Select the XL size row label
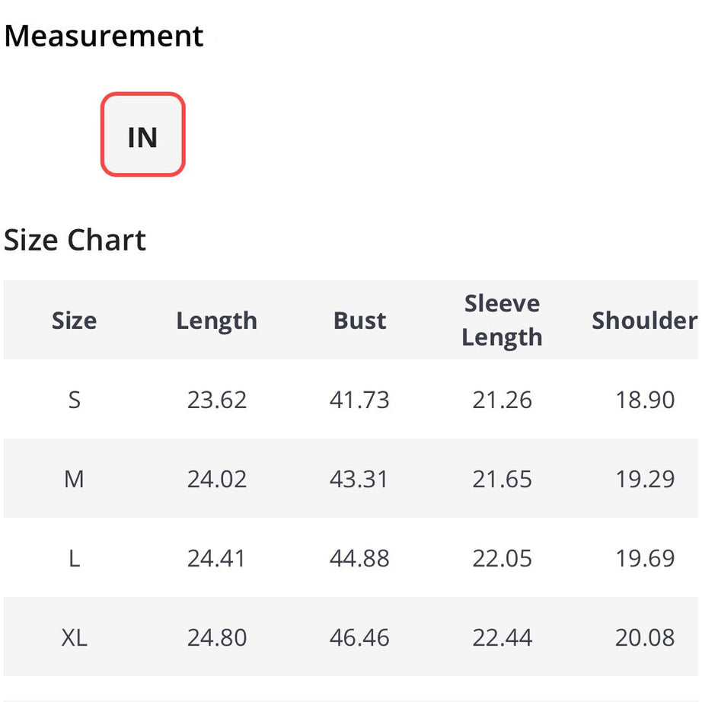 (74, 637)
